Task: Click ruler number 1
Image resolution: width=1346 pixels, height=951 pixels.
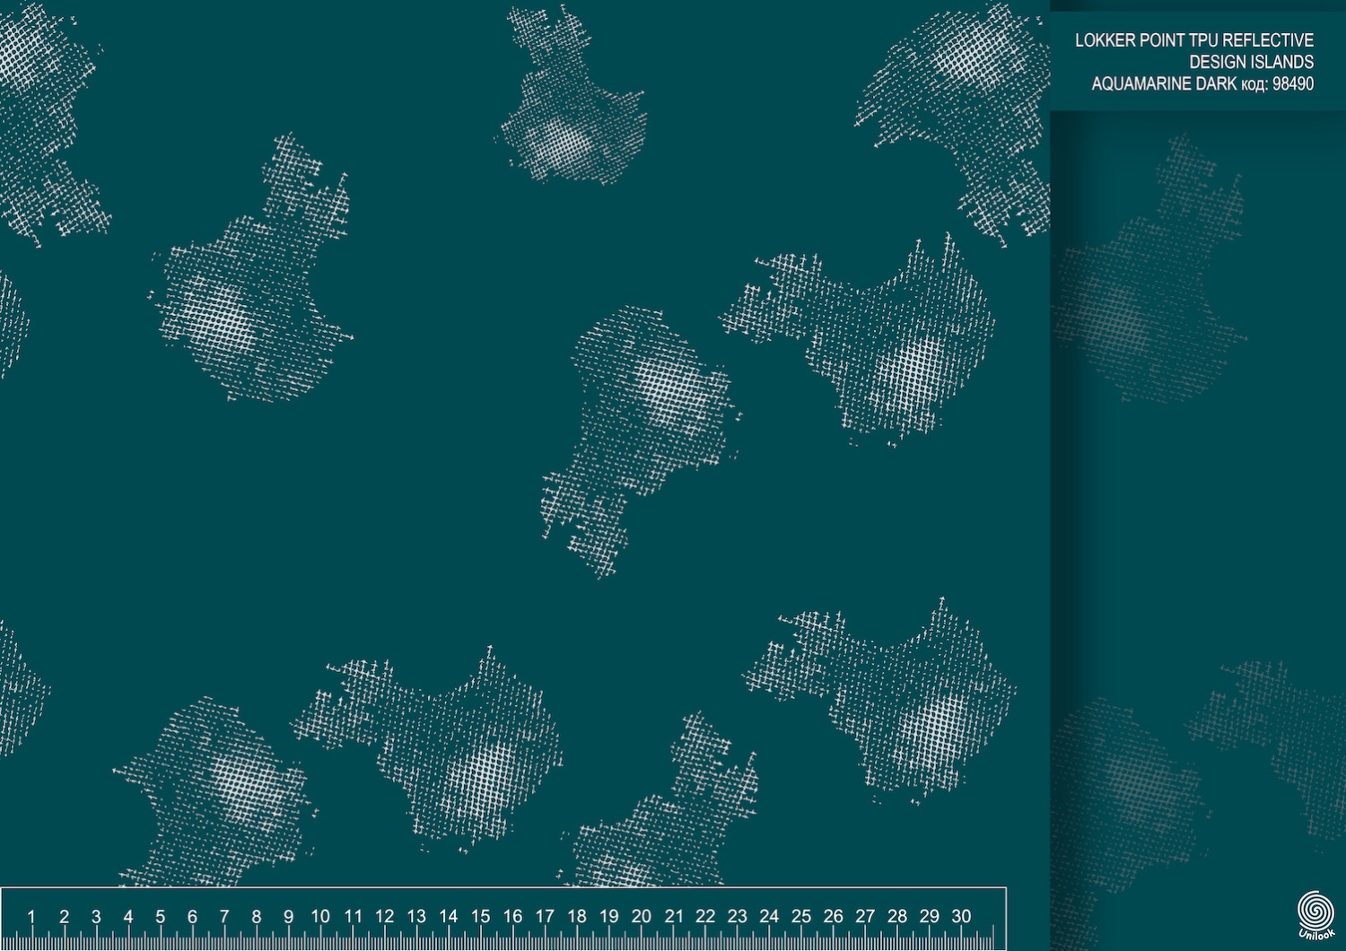Action: pos(31,917)
